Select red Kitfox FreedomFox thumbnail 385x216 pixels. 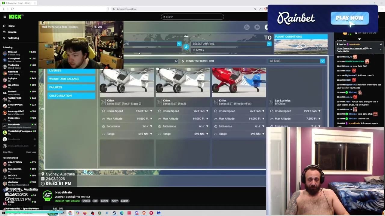(x=239, y=82)
